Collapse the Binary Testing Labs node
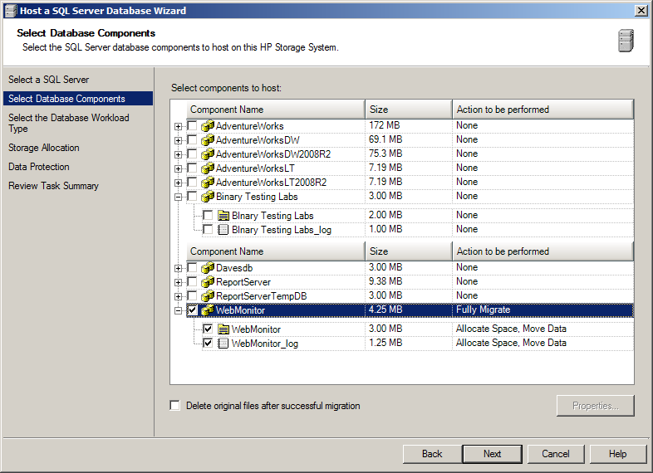The width and height of the screenshot is (653, 473). coord(179,197)
